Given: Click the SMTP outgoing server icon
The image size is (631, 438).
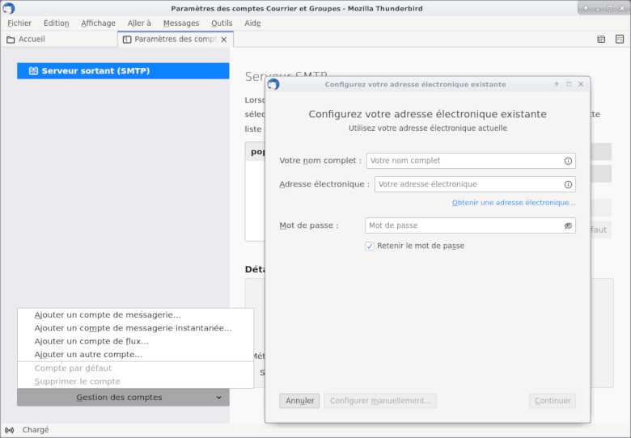Looking at the screenshot, I should pos(33,71).
